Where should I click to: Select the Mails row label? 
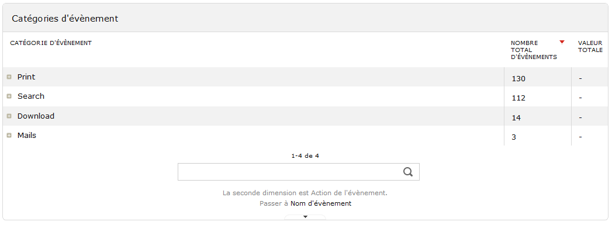point(26,136)
